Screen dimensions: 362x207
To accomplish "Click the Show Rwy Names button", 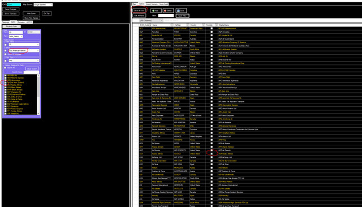I will [31, 18].
